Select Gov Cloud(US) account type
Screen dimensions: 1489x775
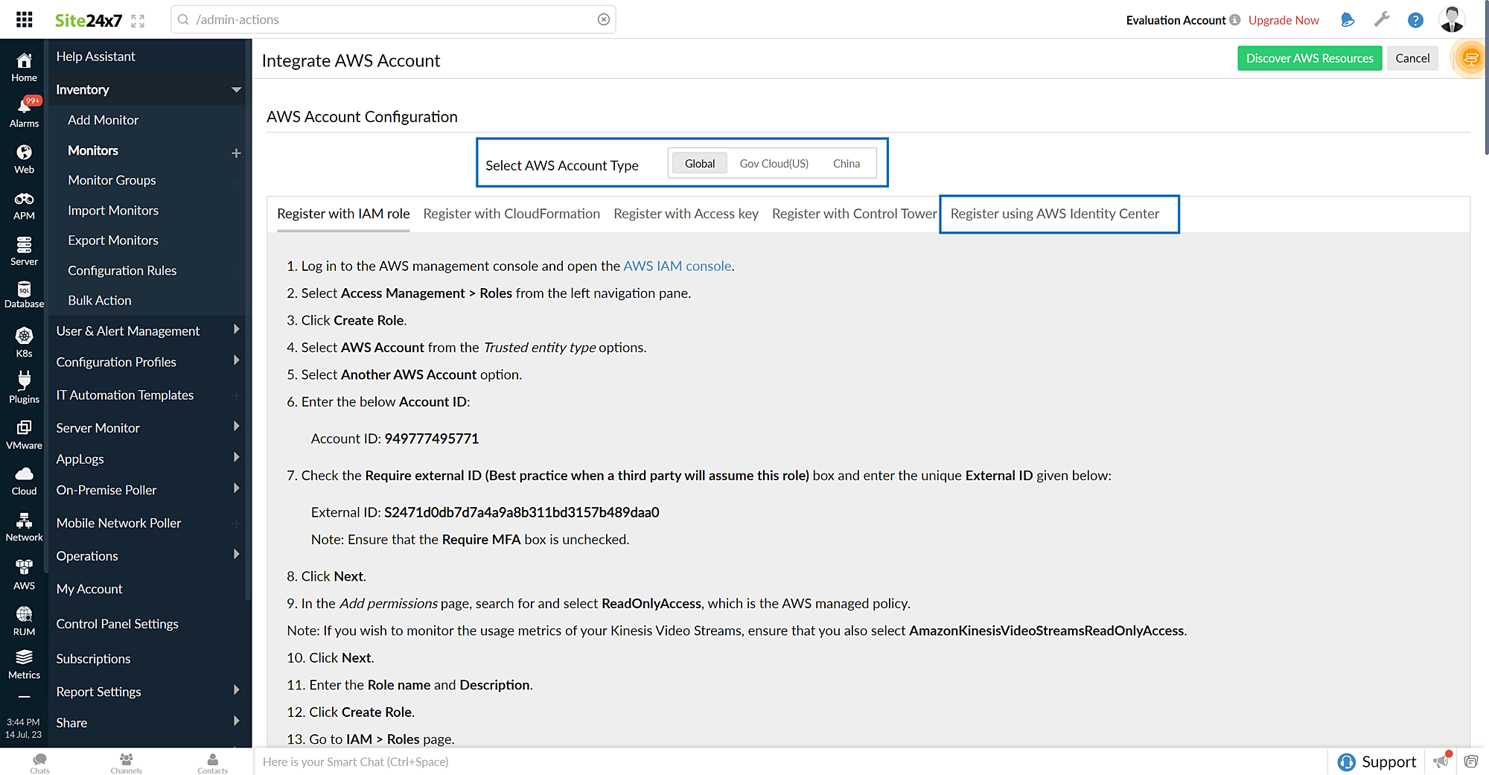coord(774,163)
